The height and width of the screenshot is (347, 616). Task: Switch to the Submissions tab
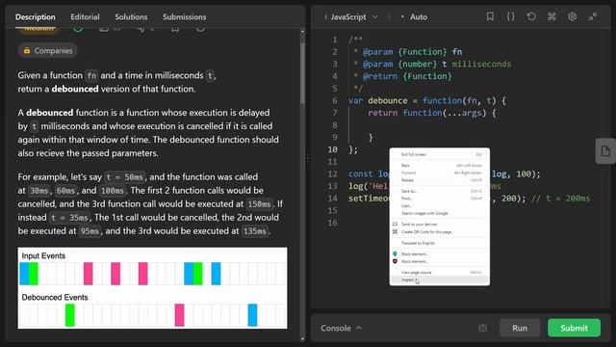(184, 17)
